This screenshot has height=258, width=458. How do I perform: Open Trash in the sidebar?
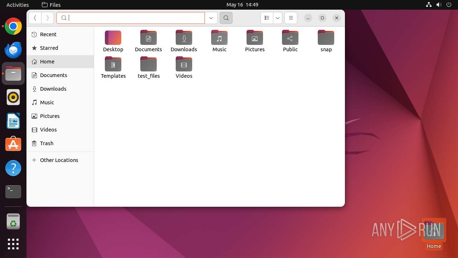(60, 143)
